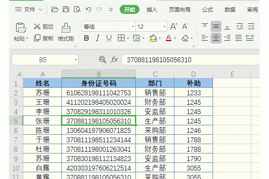Align text to bottom
The width and height of the screenshot is (269, 179).
[227, 27]
